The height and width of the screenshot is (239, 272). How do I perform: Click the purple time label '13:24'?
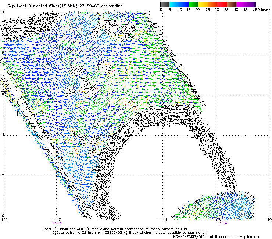point(222,223)
